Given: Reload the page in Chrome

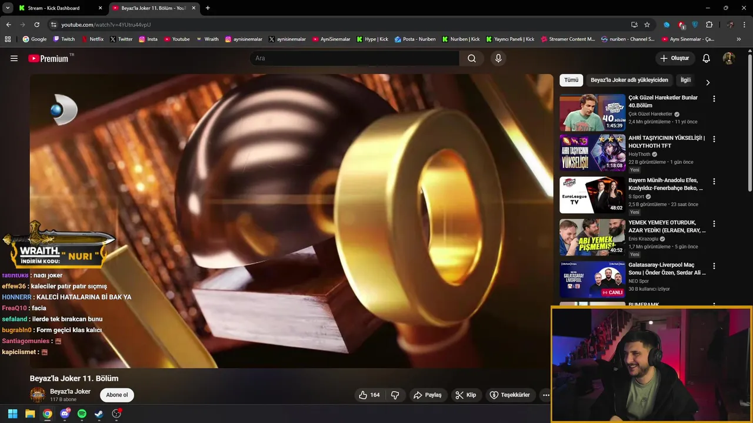Looking at the screenshot, I should pyautogui.click(x=36, y=25).
